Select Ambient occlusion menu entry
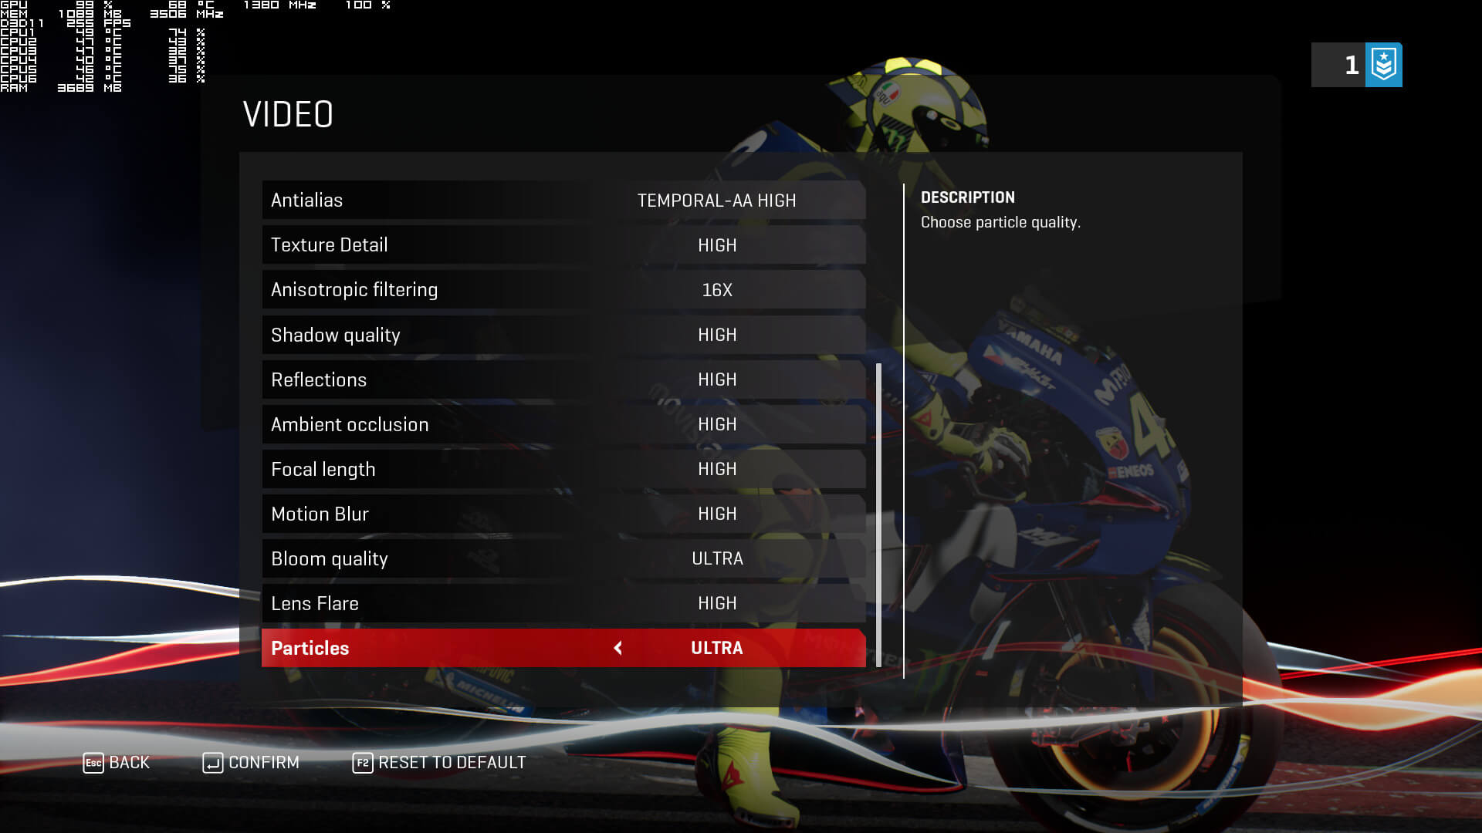Screen dimensions: 1482x833 [563, 424]
